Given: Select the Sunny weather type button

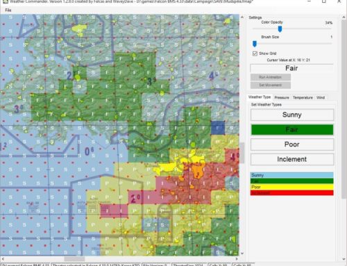Looking at the screenshot, I should [292, 115].
